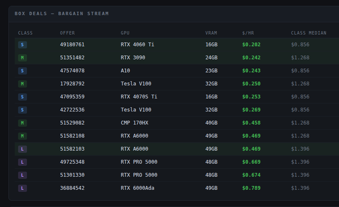Click the $0.669 hourly price

tap(251, 162)
